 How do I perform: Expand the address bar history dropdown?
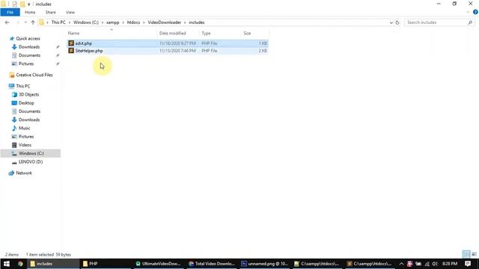[391, 22]
